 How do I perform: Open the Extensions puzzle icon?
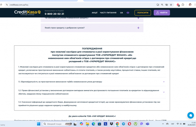[x=183, y=5]
